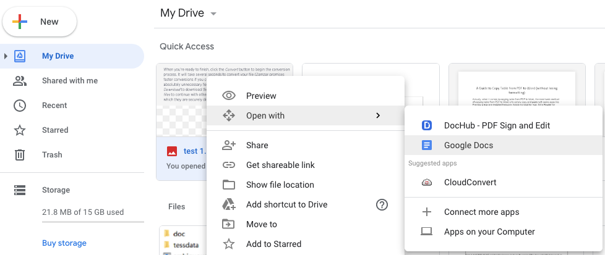The image size is (605, 255).
Task: Click the tessdata folder name
Action: pyautogui.click(x=186, y=245)
